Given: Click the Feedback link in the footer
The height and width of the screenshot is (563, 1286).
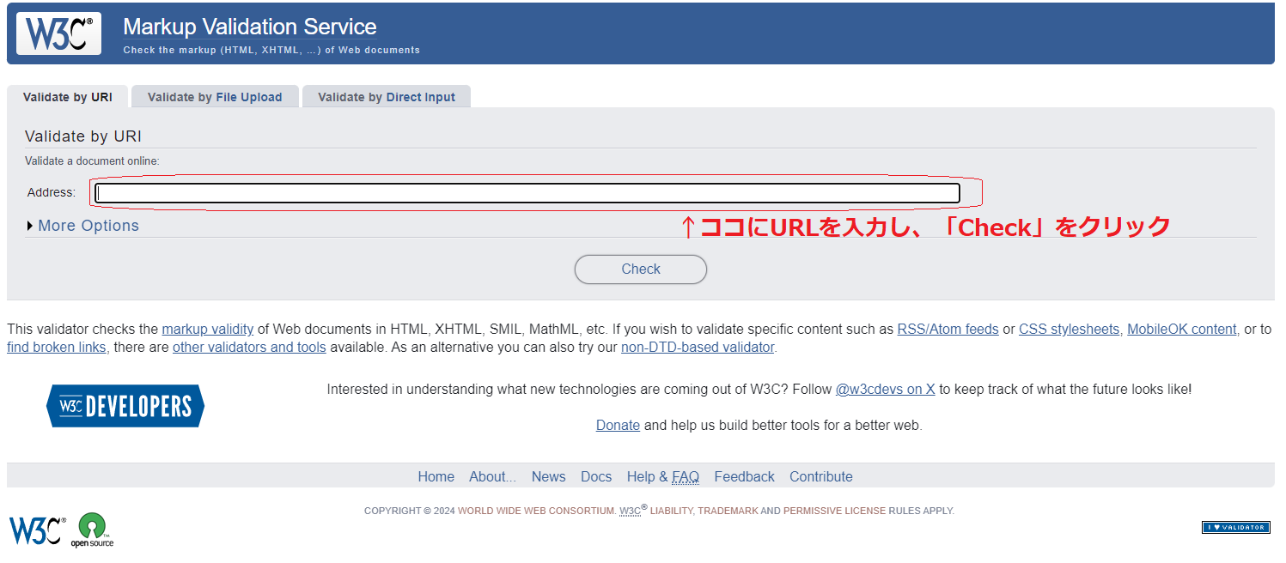Looking at the screenshot, I should (x=744, y=476).
